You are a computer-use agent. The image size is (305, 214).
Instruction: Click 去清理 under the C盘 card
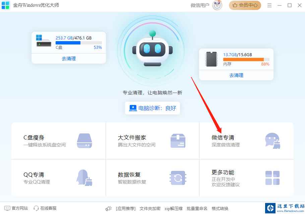click(69, 59)
